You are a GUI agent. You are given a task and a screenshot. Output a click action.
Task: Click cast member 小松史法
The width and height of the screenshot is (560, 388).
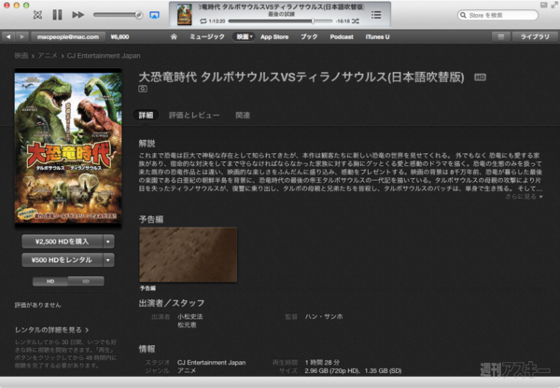(x=190, y=316)
